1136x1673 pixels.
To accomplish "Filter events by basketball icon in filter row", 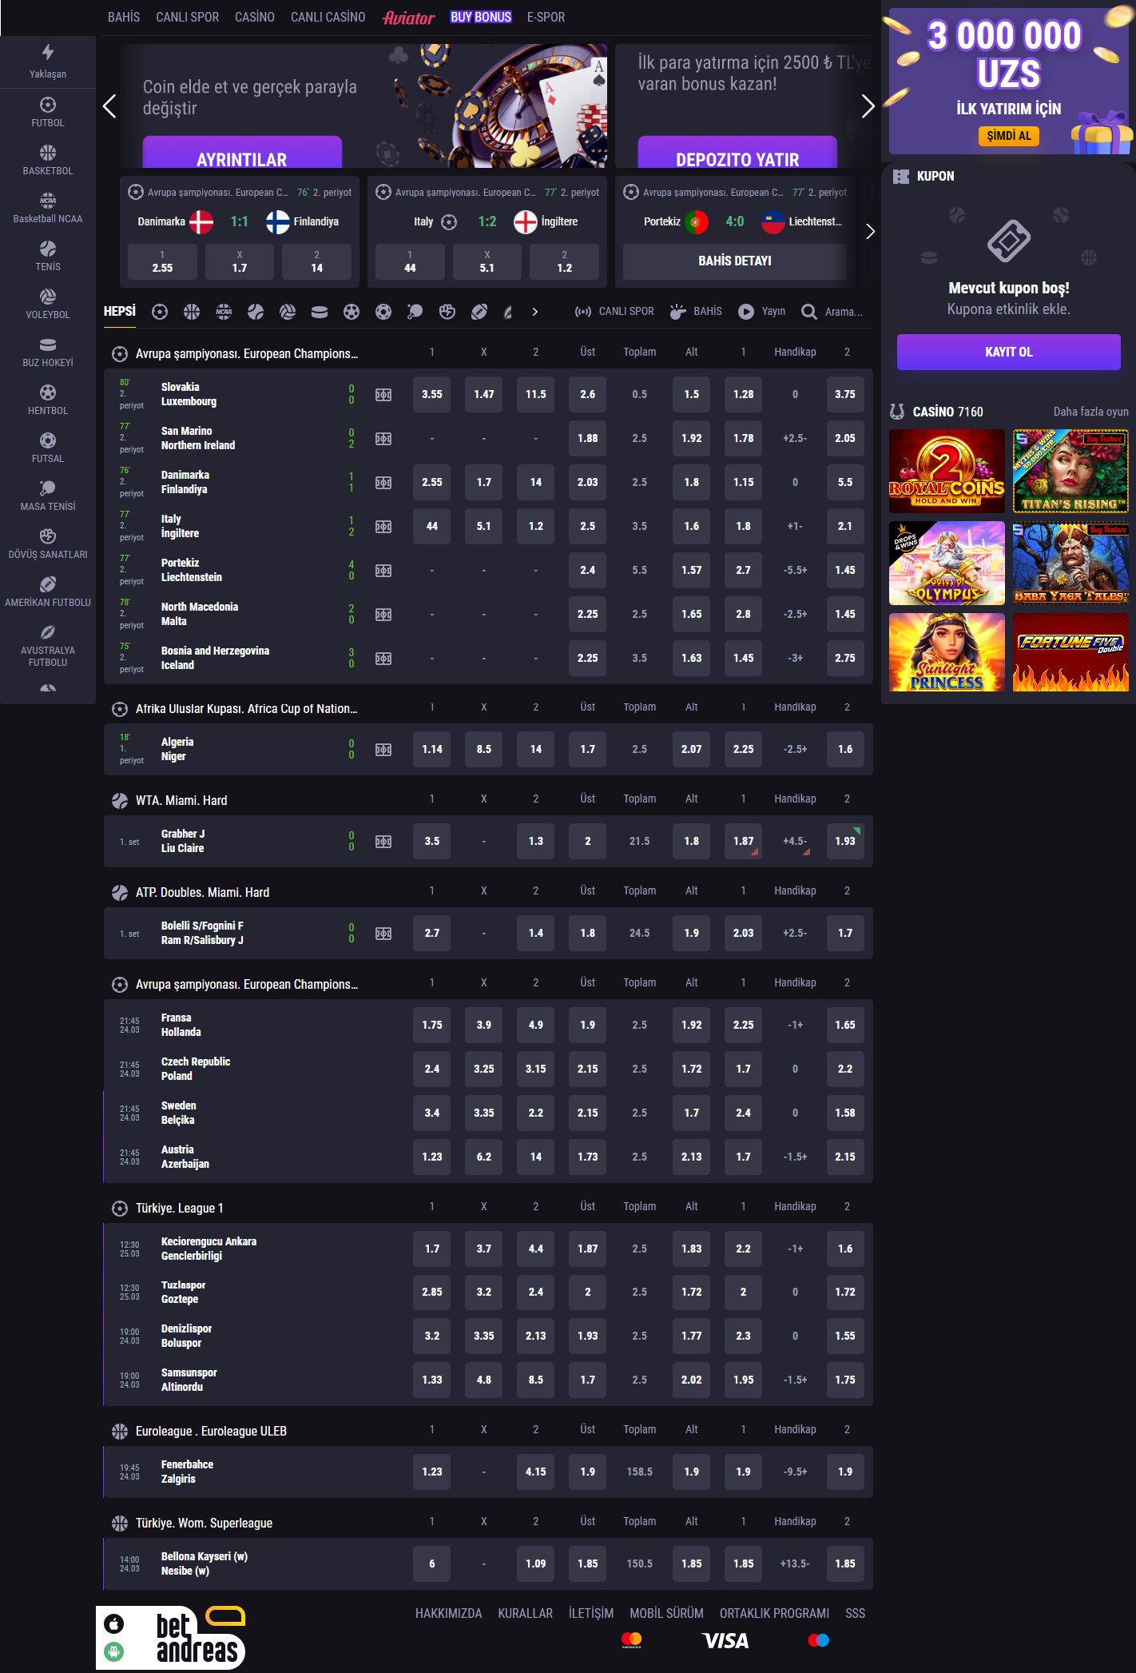I will coord(192,312).
